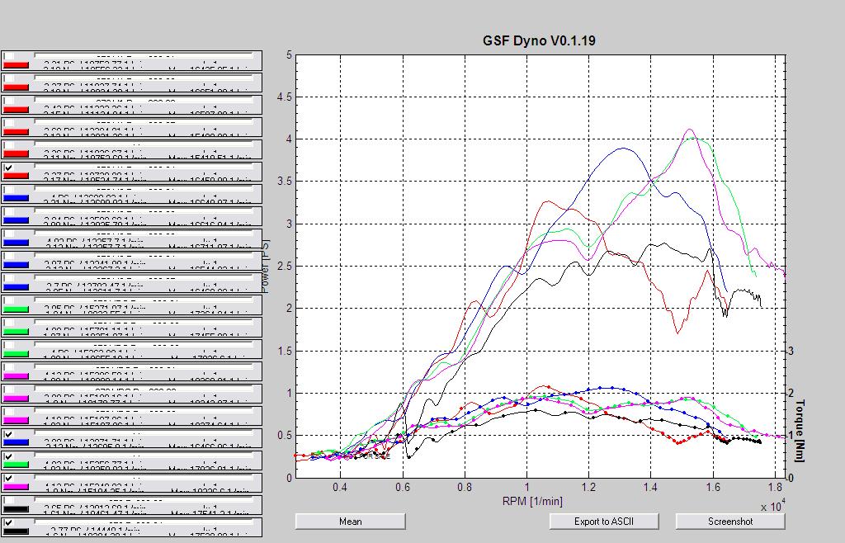Uncheck the checked blue run's checkbox

pos(8,434)
